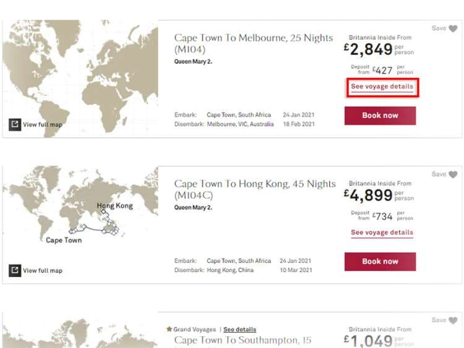
Task: Open the full map icon on the Hong Kong card
Action: (15, 270)
